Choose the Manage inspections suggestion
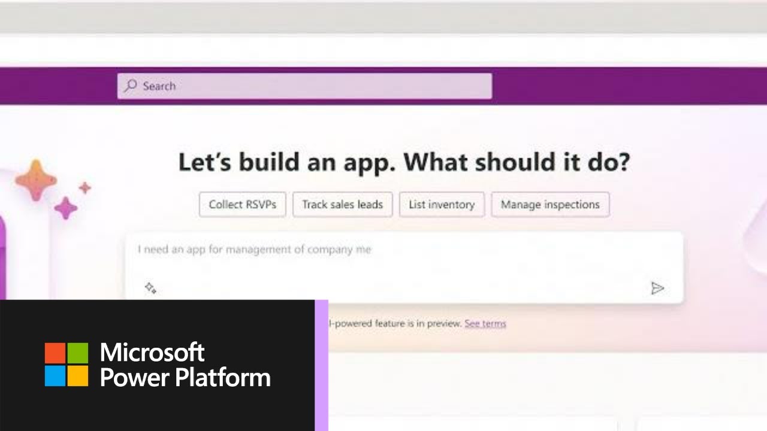 point(550,204)
